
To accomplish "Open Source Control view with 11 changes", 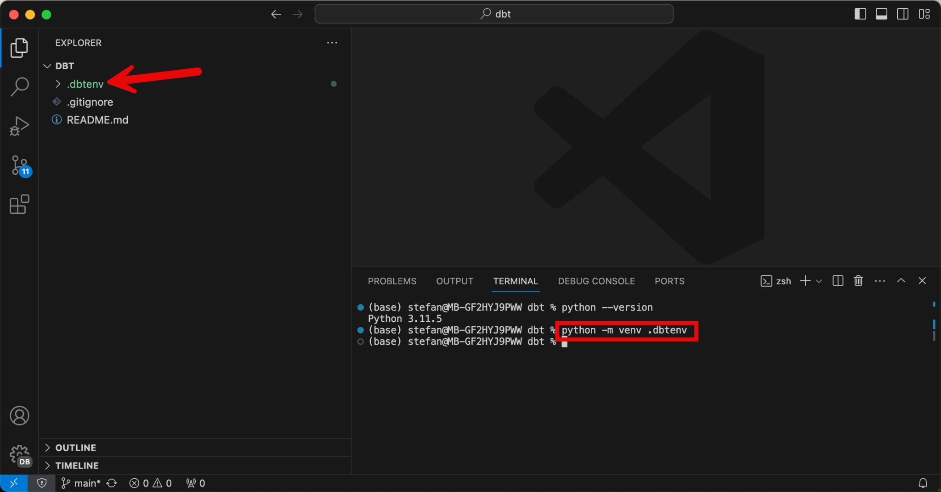I will point(19,165).
